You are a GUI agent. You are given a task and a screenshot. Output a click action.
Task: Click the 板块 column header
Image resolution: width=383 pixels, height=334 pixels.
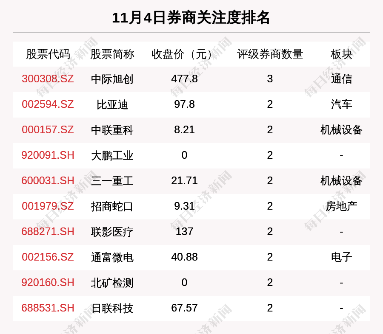tap(341, 54)
